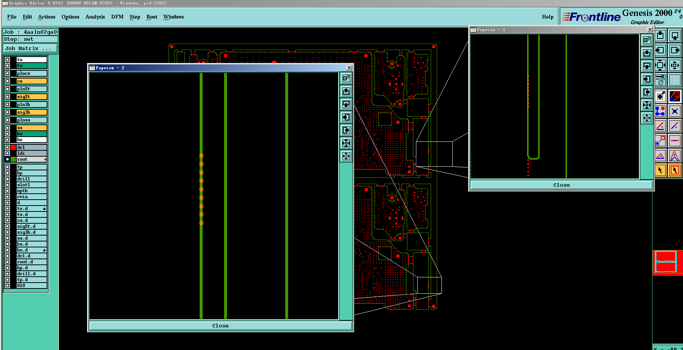Click the Close button in Popview 1

pyautogui.click(x=562, y=185)
